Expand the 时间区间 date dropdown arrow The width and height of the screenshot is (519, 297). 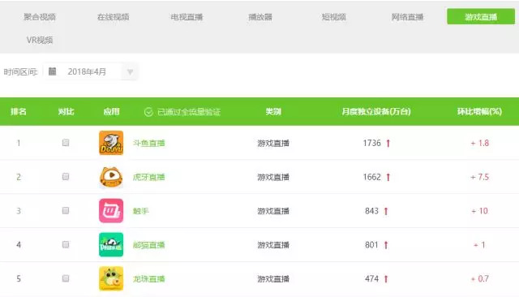coord(130,72)
